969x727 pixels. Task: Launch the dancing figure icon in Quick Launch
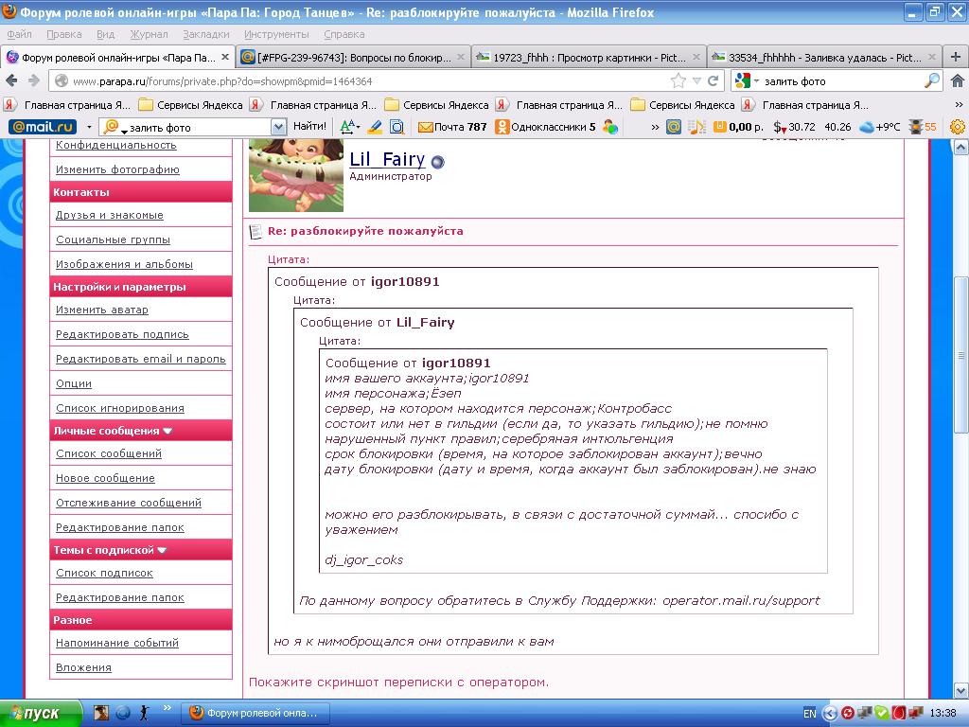144,713
